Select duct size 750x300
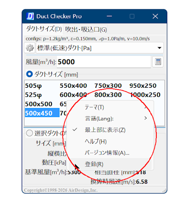 coord(108,86)
